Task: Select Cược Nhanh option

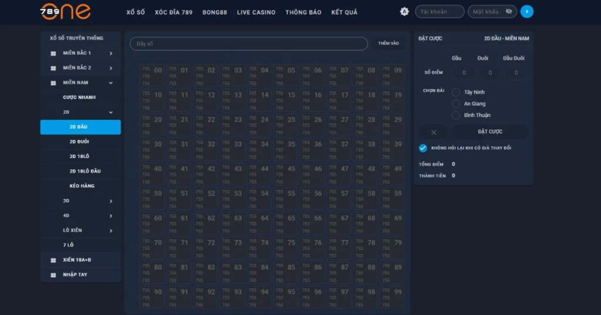Action: tap(80, 97)
